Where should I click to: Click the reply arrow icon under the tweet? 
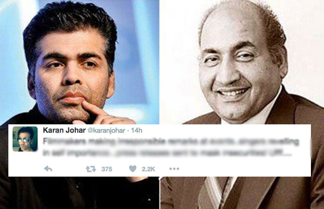(x=48, y=169)
